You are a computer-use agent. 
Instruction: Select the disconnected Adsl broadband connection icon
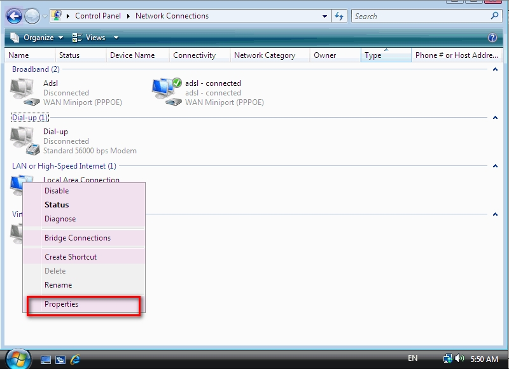24,92
